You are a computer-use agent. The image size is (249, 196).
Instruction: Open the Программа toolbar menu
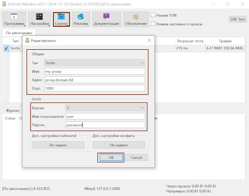coord(14,19)
